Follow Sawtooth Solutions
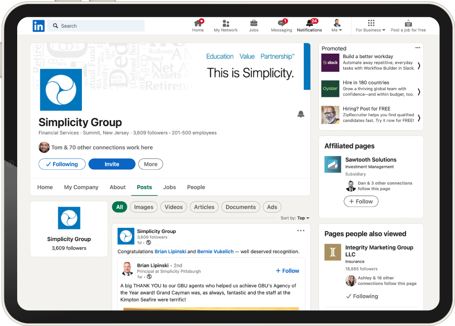The height and width of the screenshot is (326, 455). coord(361,201)
